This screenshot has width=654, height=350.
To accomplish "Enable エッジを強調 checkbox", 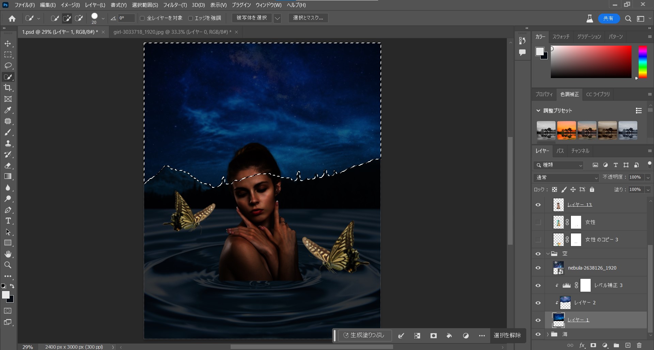I will [x=190, y=18].
